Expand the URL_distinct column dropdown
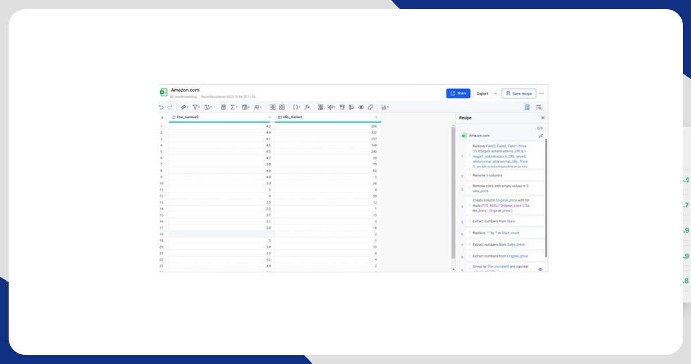 [x=376, y=117]
